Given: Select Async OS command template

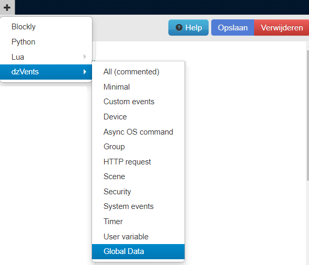Looking at the screenshot, I should coord(138,131).
